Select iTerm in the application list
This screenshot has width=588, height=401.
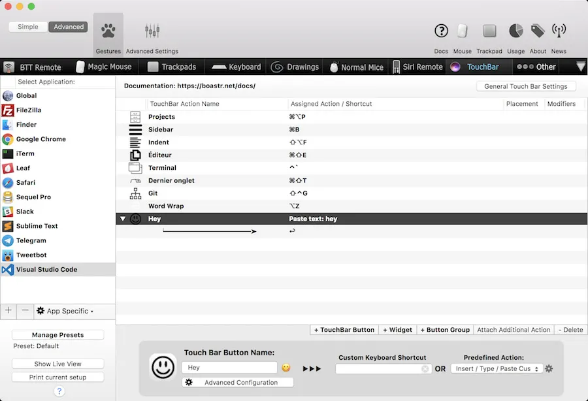tap(57, 153)
